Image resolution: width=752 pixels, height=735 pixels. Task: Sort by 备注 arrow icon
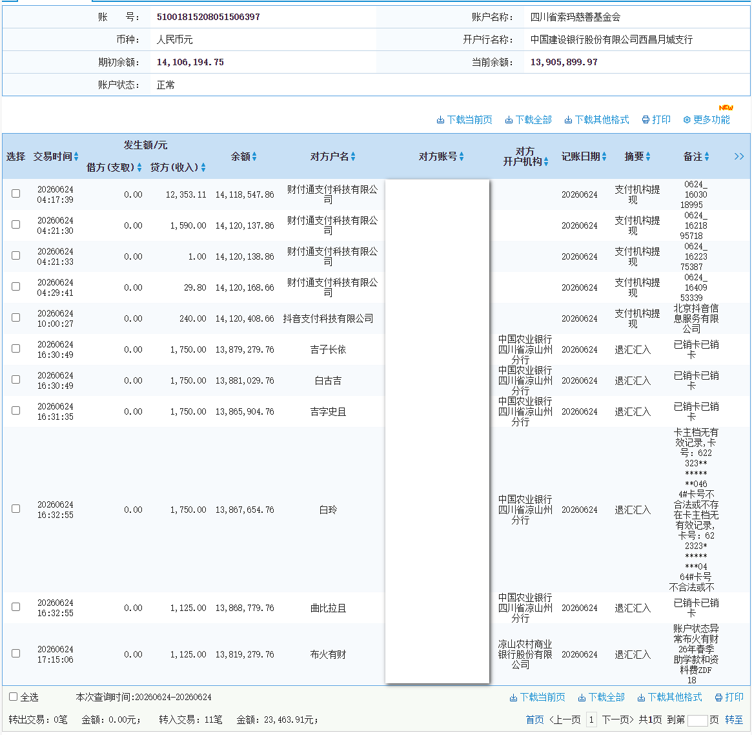[x=706, y=156]
